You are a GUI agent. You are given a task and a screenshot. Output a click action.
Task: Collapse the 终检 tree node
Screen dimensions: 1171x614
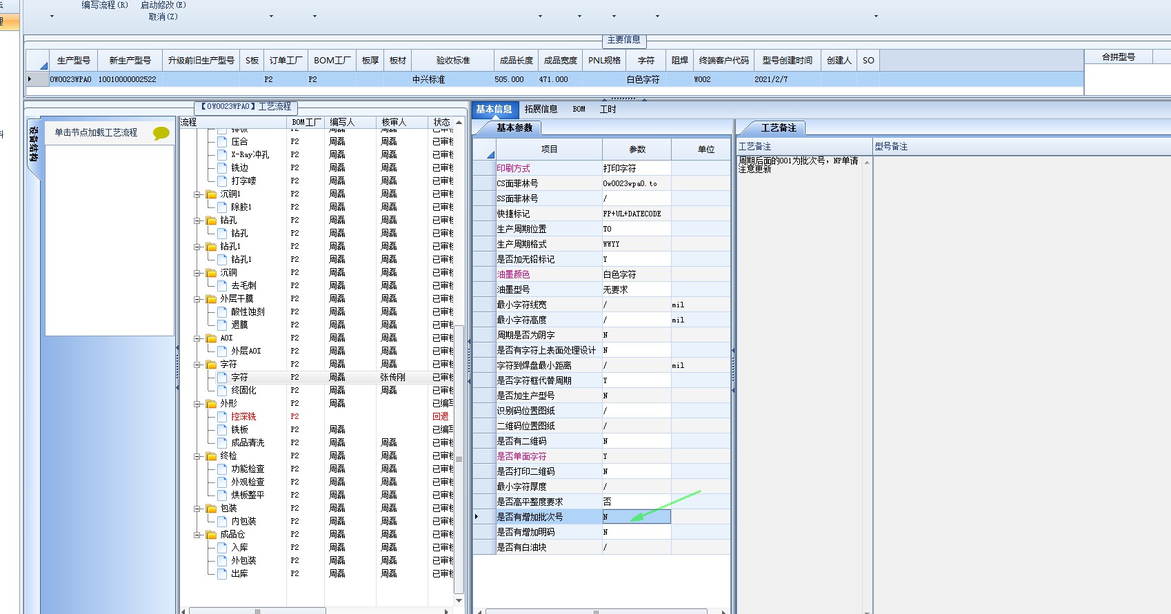[x=198, y=456]
